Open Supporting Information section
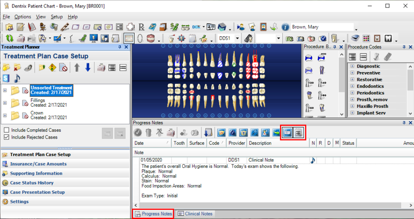This screenshot has width=414, height=219. [x=36, y=174]
